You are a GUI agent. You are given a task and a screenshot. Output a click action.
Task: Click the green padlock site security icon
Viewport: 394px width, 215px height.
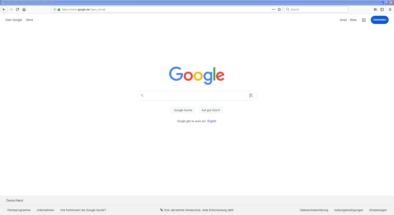tap(59, 10)
